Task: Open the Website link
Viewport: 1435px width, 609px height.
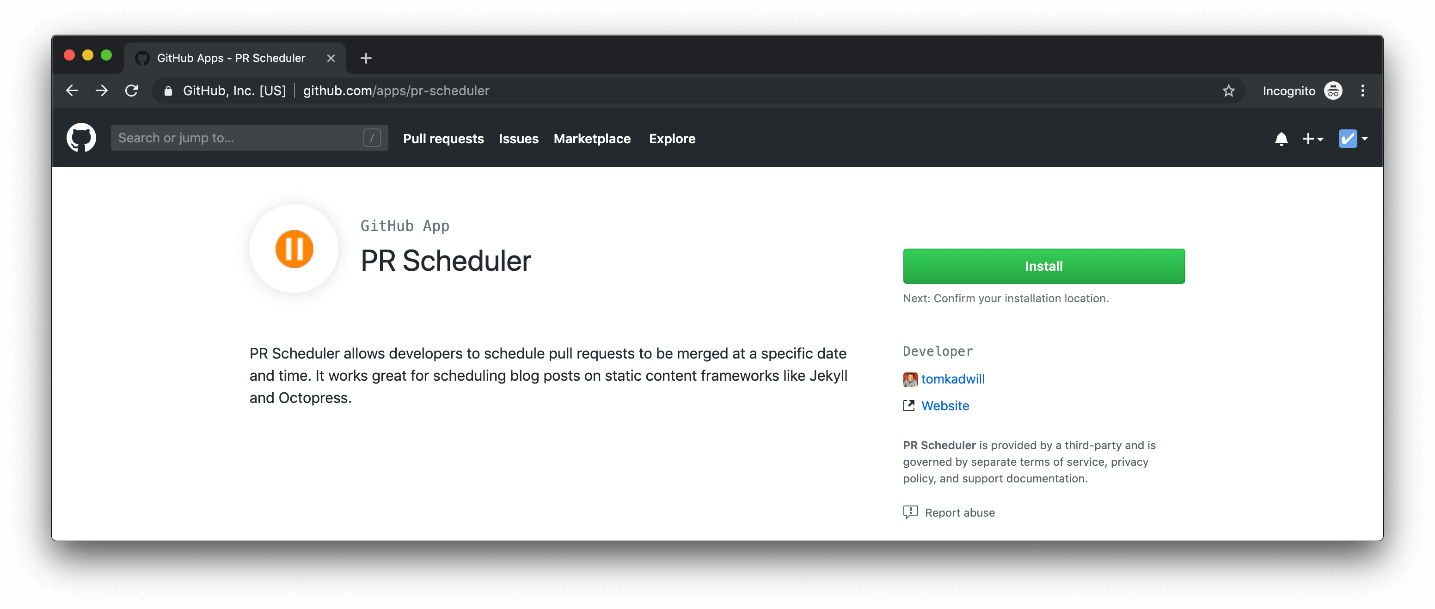Action: (945, 406)
